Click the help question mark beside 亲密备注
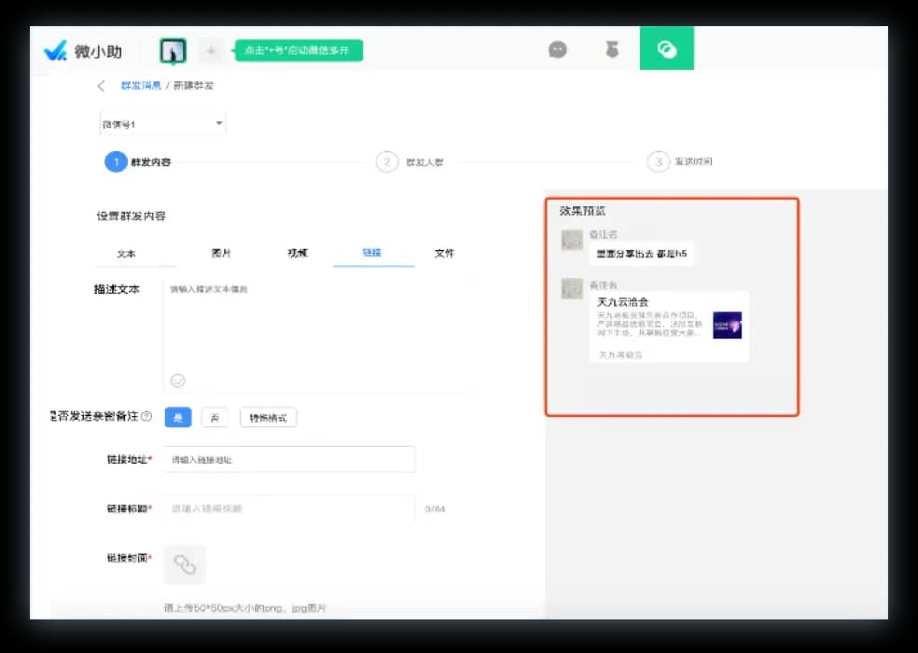This screenshot has height=653, width=918. [147, 416]
